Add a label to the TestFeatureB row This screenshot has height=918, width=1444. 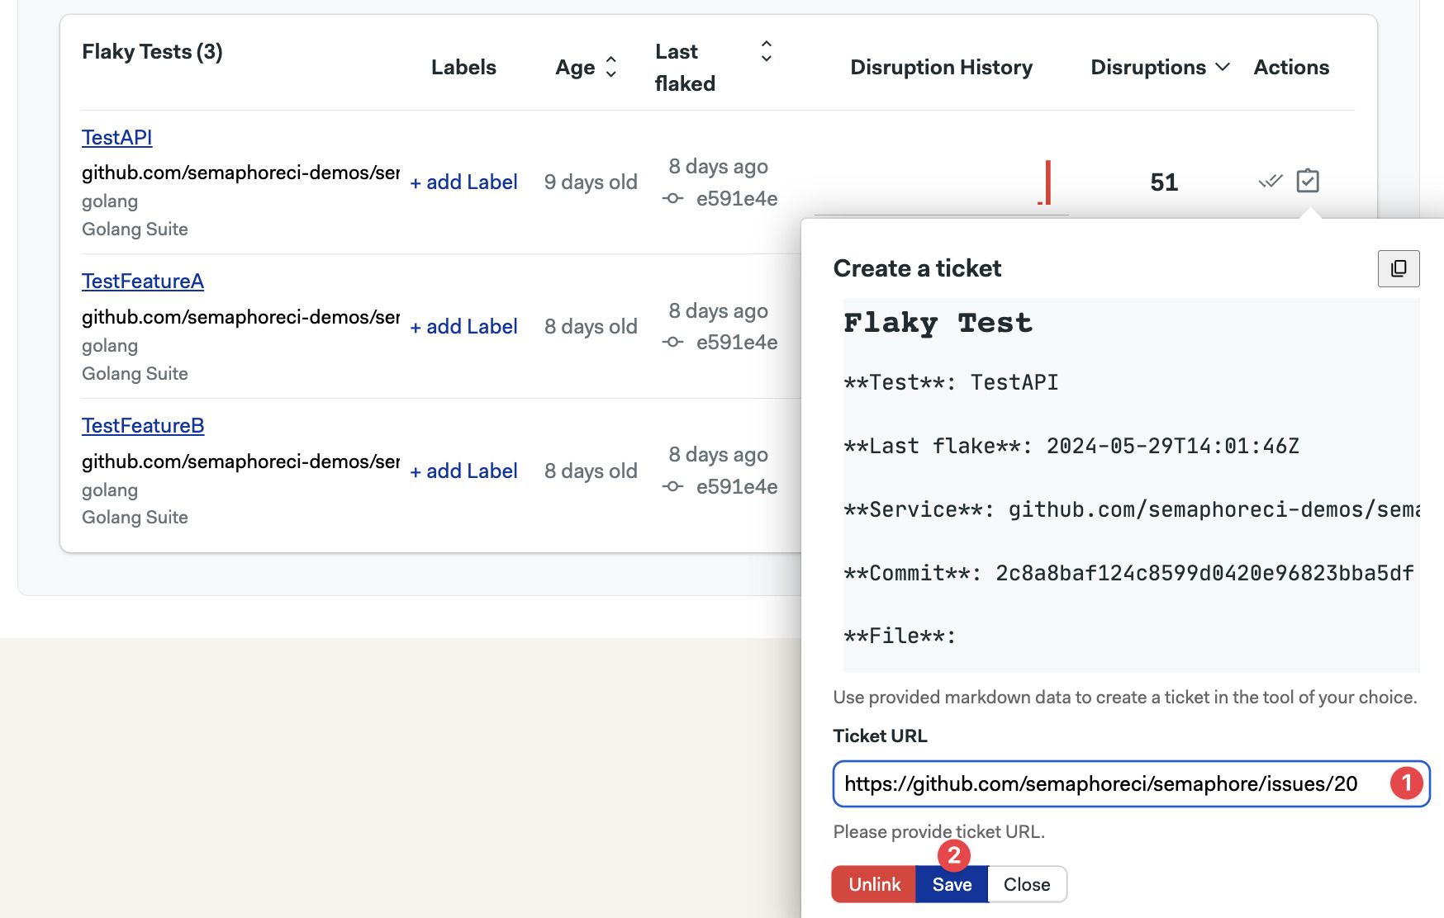(463, 471)
